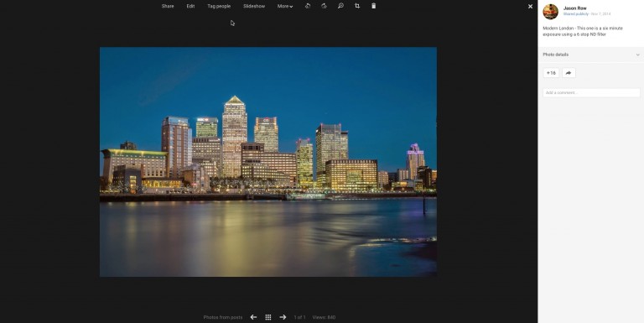The height and width of the screenshot is (323, 644).
Task: Click the reshare arrow button
Action: 569,73
